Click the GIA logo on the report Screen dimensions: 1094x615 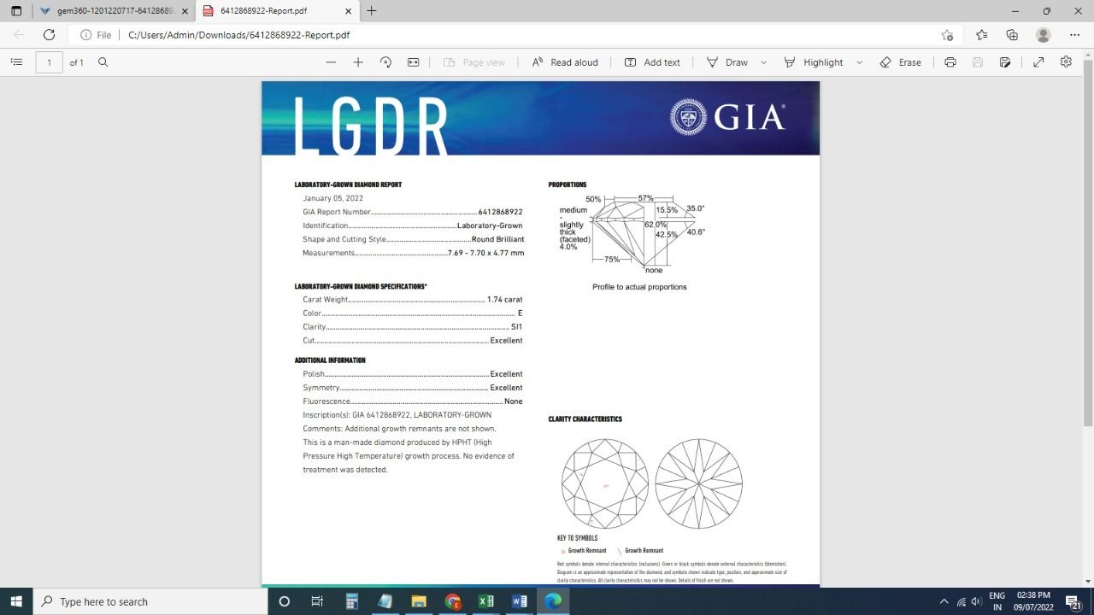tap(727, 117)
